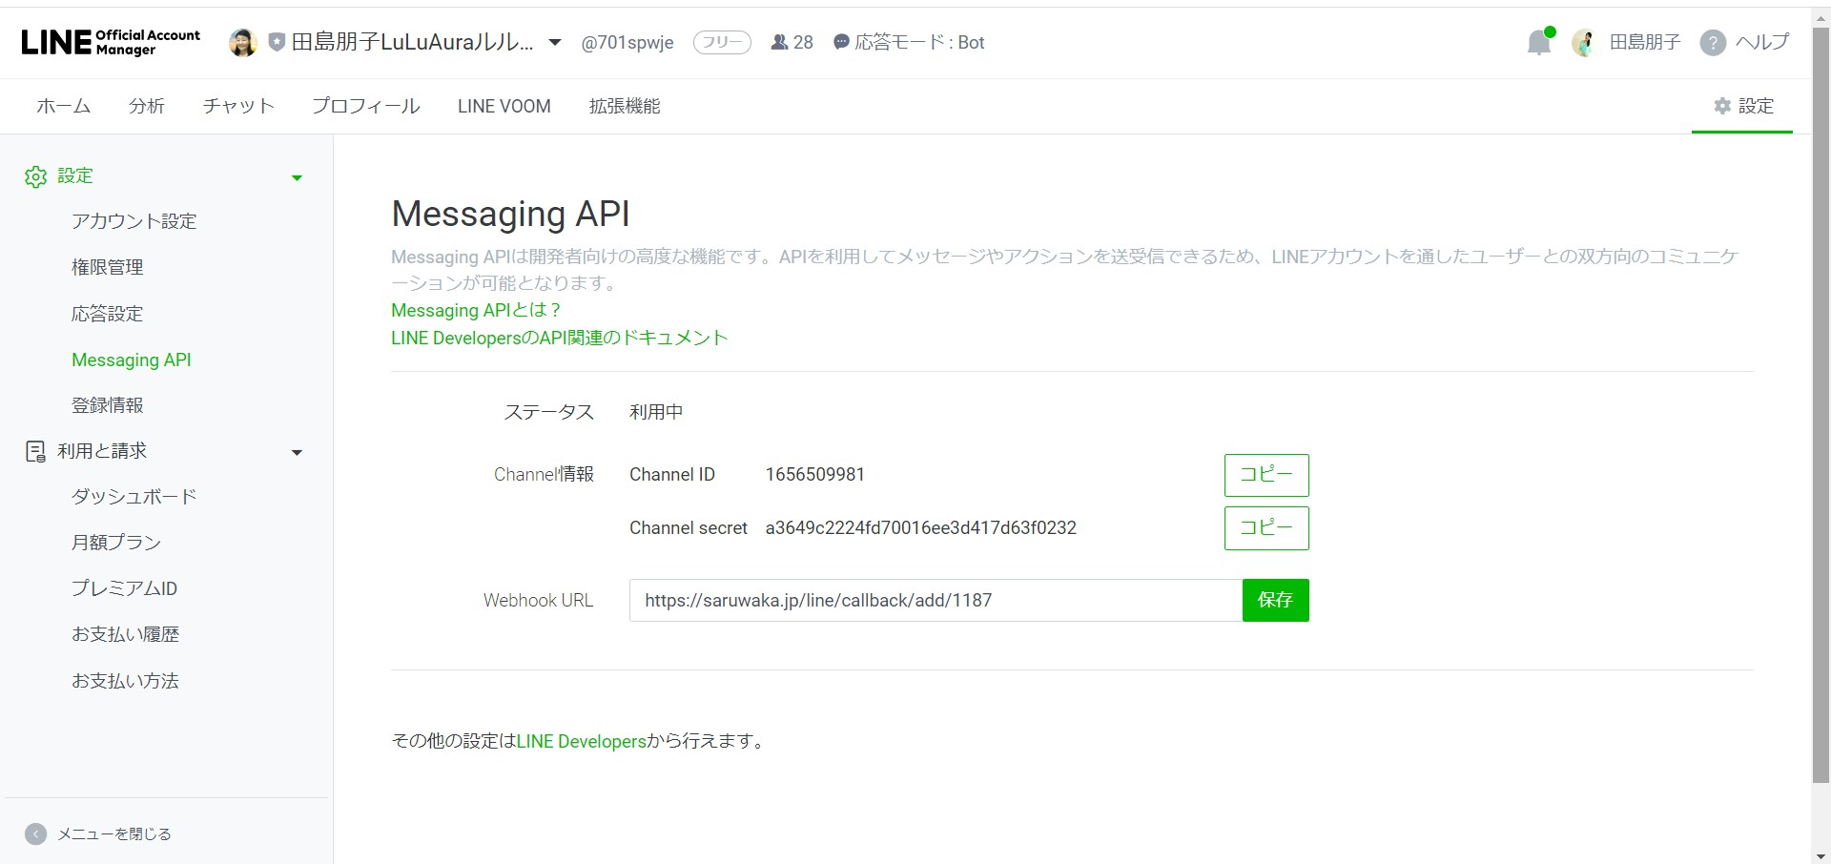Open the 分析 tab
1831x864 pixels.
click(x=147, y=106)
